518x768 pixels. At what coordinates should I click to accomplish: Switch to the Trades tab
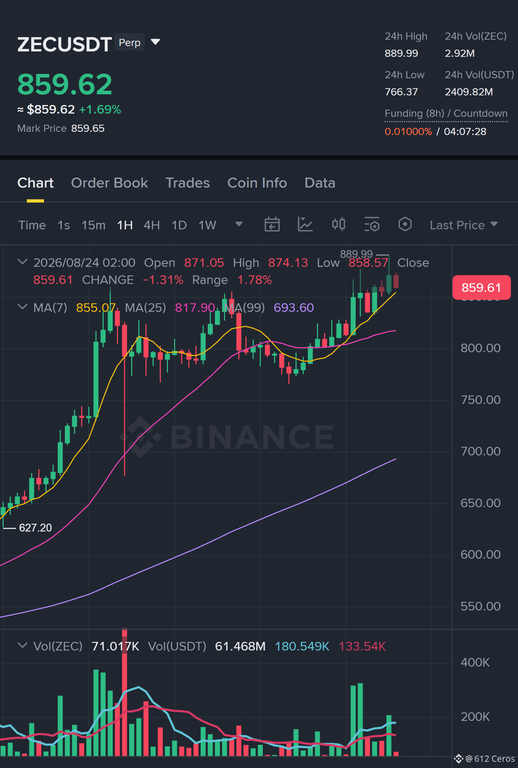(188, 183)
